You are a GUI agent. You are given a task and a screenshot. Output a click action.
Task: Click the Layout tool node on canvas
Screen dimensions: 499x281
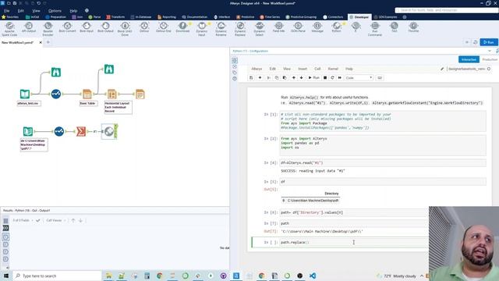pyautogui.click(x=111, y=94)
